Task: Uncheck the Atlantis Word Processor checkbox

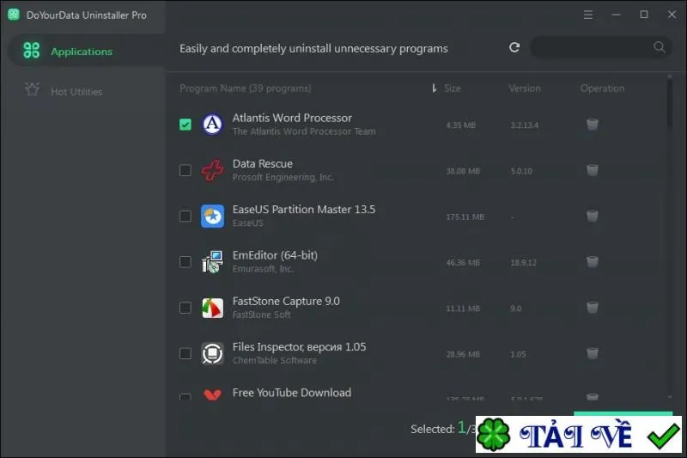Action: coord(185,125)
